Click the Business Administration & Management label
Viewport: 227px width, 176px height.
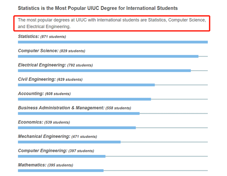tap(75, 108)
